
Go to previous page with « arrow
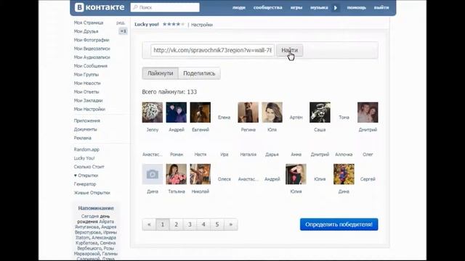149,225
